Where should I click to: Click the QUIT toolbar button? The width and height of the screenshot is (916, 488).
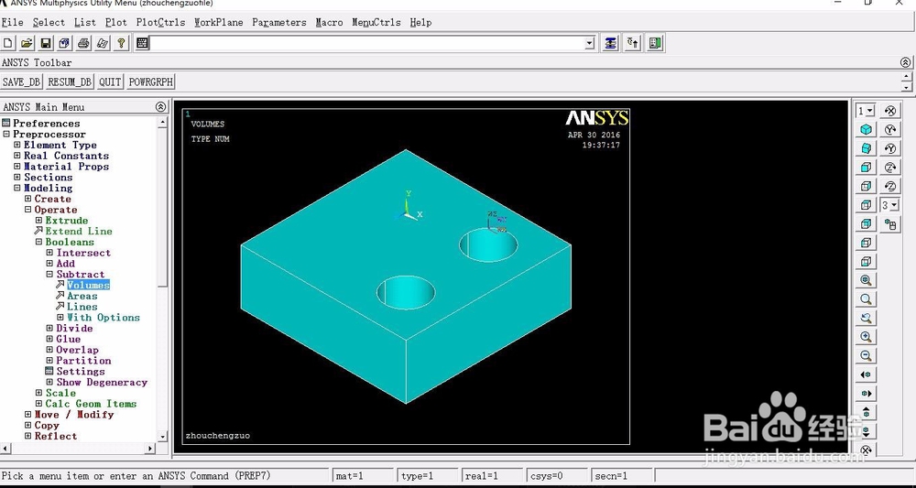pos(110,81)
